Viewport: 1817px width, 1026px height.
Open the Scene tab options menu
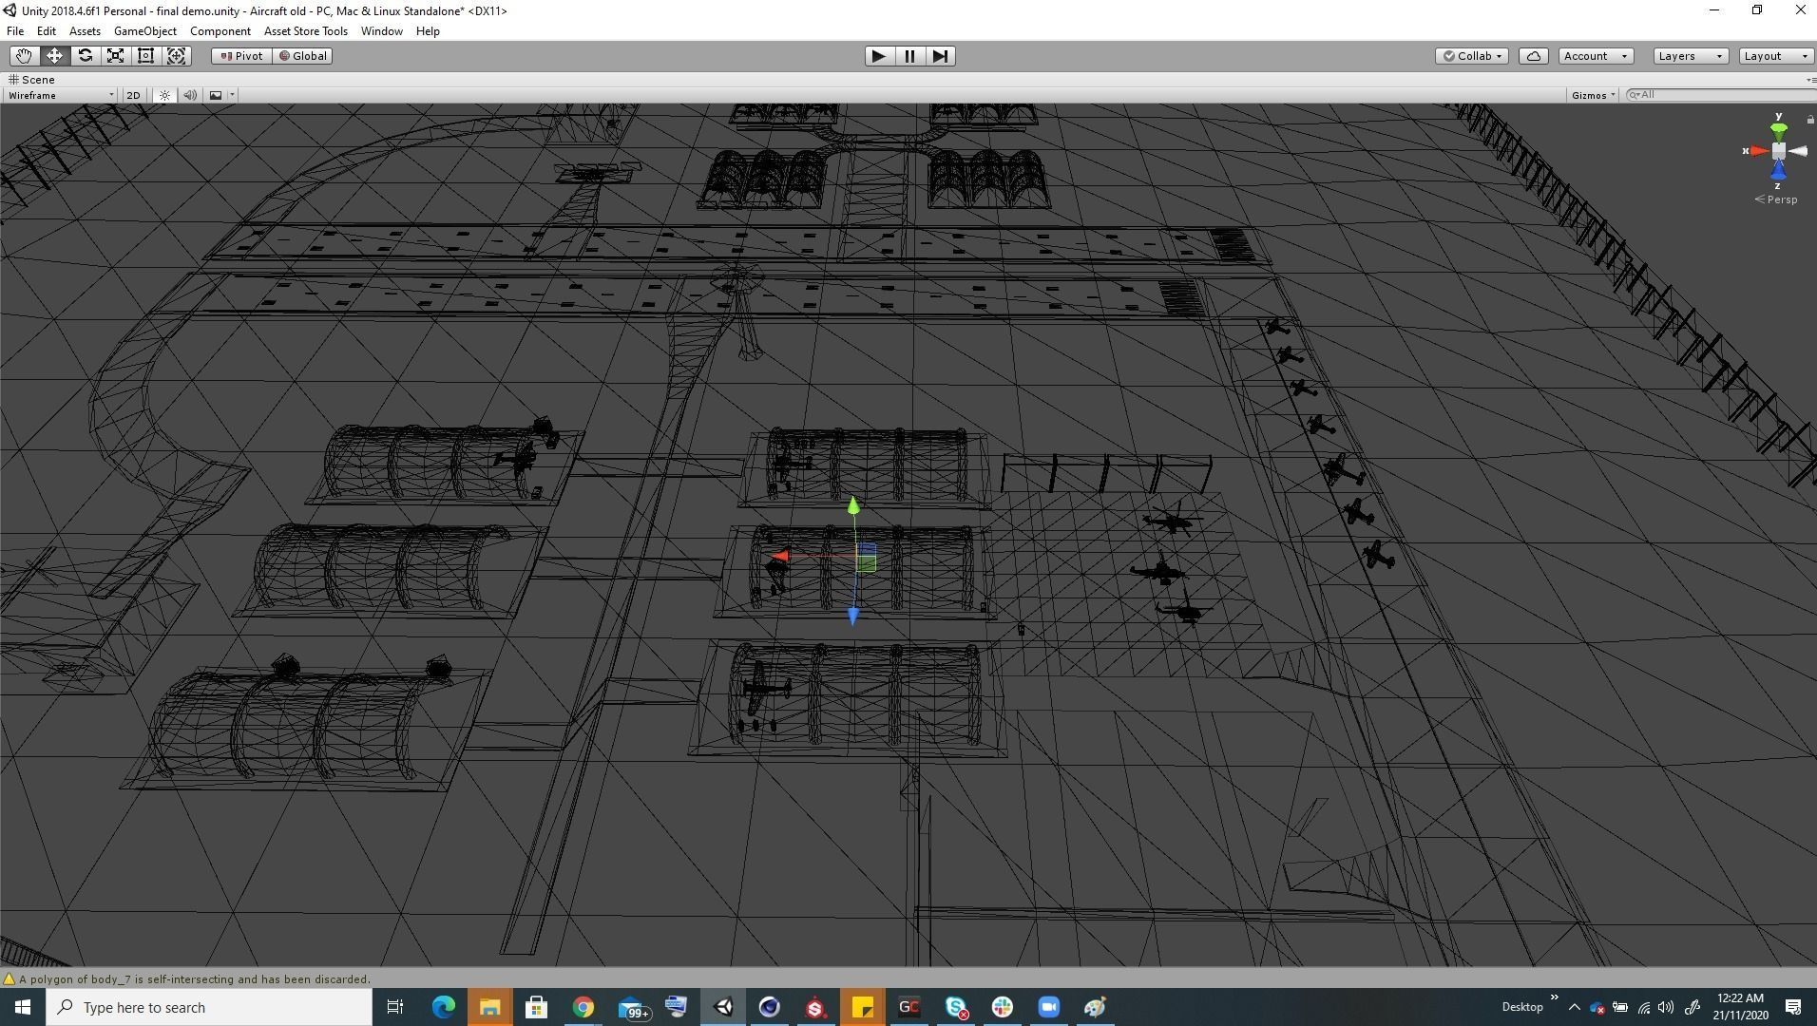(1810, 80)
